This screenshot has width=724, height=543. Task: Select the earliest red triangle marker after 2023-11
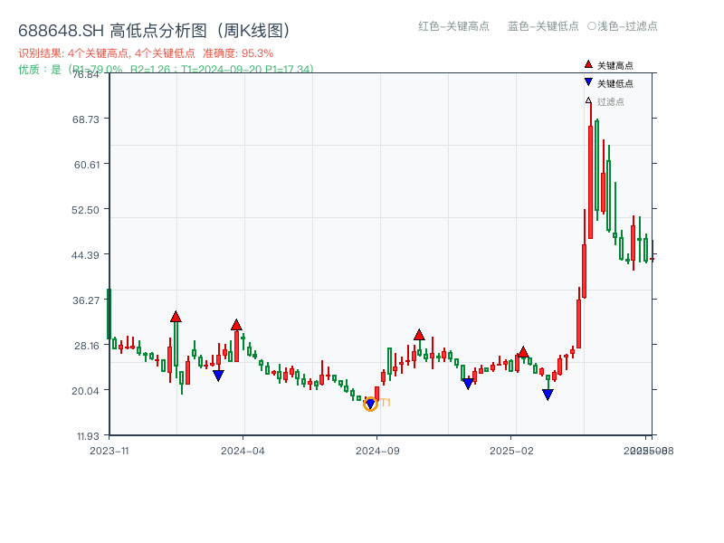point(176,317)
